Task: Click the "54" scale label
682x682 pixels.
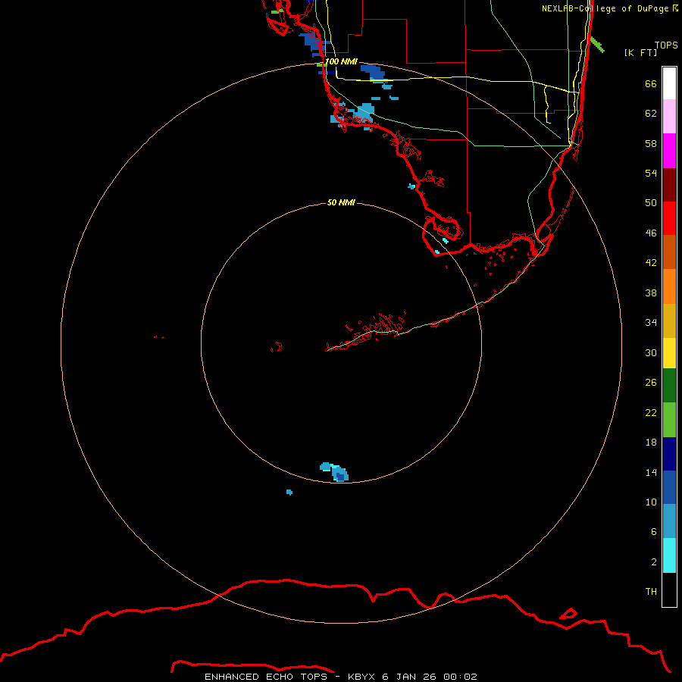Action: click(x=651, y=173)
